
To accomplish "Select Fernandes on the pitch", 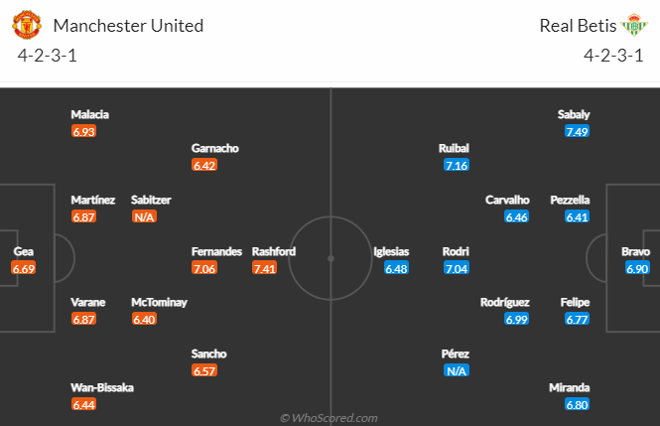I will [x=217, y=251].
